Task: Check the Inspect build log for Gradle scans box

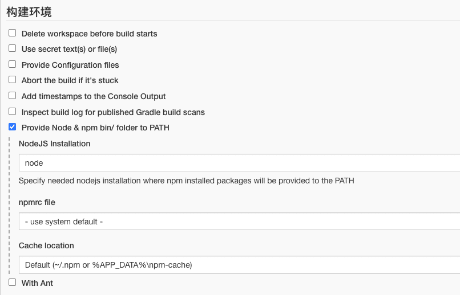Action: pyautogui.click(x=13, y=112)
